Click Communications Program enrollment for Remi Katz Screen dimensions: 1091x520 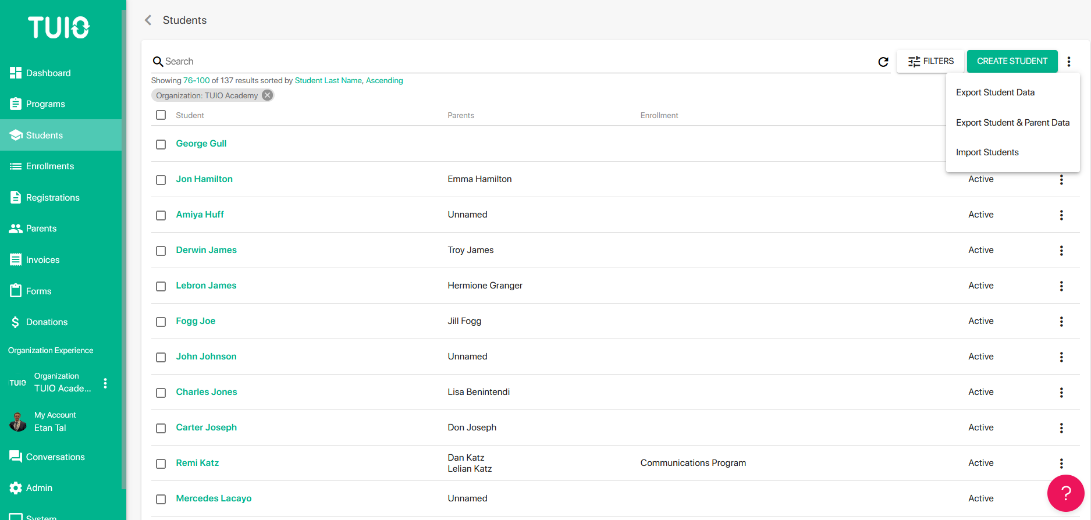tap(693, 463)
